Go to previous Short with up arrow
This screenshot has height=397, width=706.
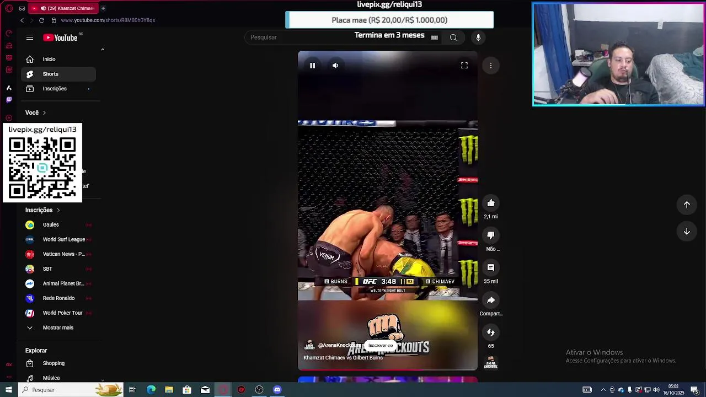(x=687, y=205)
